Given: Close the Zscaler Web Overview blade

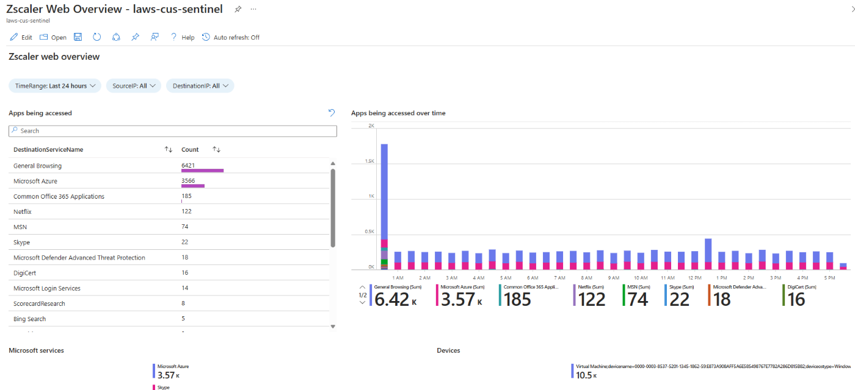Looking at the screenshot, I should tap(853, 9).
